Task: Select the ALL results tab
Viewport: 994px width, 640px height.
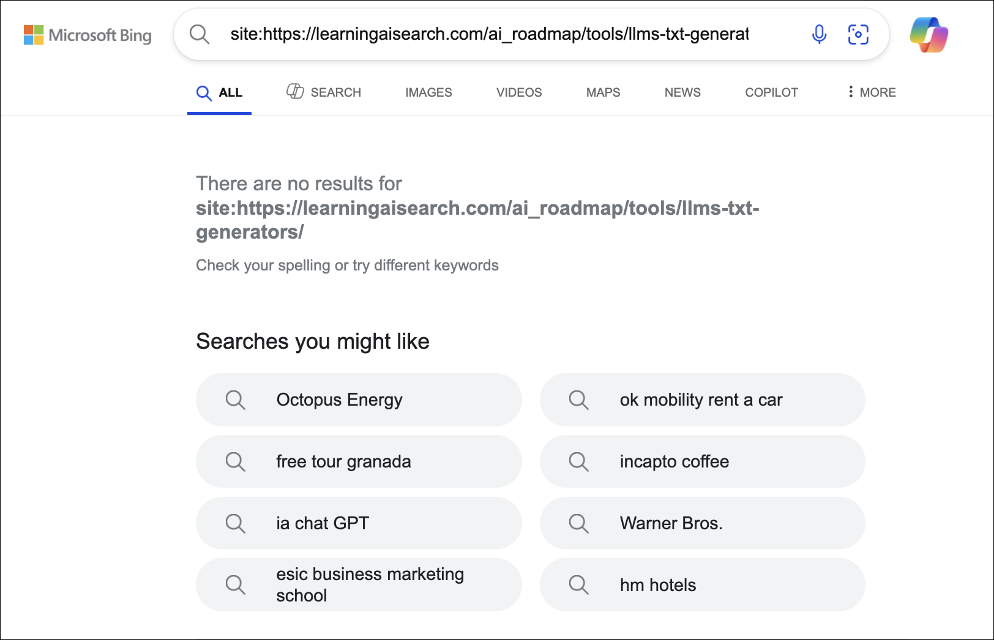Action: (x=219, y=93)
